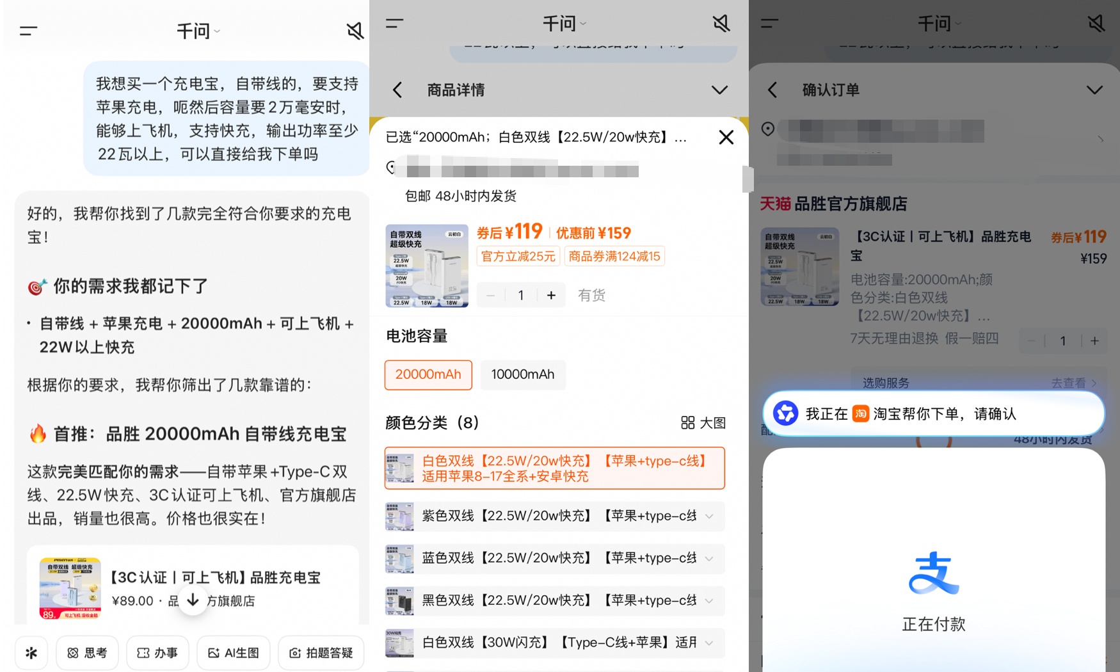Collapse the 商品详情 sheet with the chevron
The height and width of the screenshot is (672, 1120).
(x=719, y=90)
